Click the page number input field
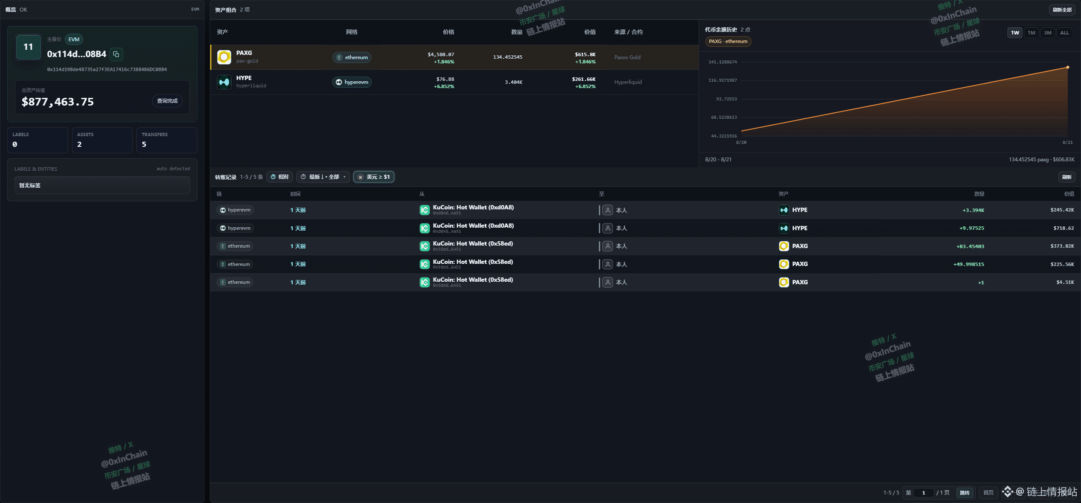 (x=923, y=493)
